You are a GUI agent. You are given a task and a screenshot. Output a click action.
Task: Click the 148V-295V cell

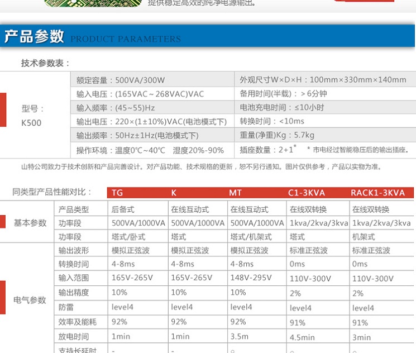tap(251, 278)
